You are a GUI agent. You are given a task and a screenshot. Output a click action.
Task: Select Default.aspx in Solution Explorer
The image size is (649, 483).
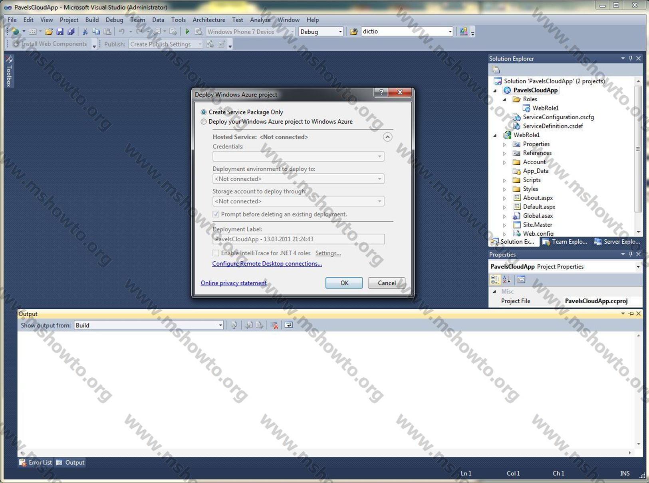point(539,207)
